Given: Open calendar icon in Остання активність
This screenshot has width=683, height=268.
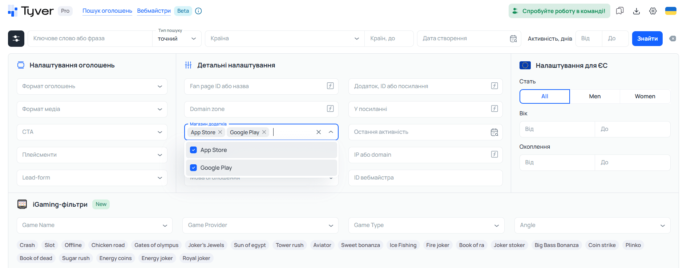Looking at the screenshot, I should (494, 132).
